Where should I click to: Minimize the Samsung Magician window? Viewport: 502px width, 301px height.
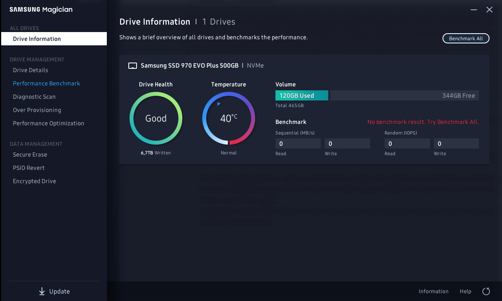coord(474,10)
